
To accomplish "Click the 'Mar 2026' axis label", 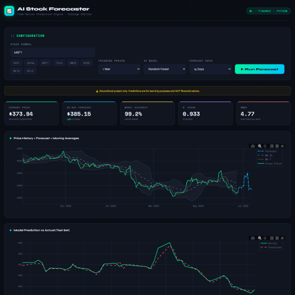I will 153,206.
